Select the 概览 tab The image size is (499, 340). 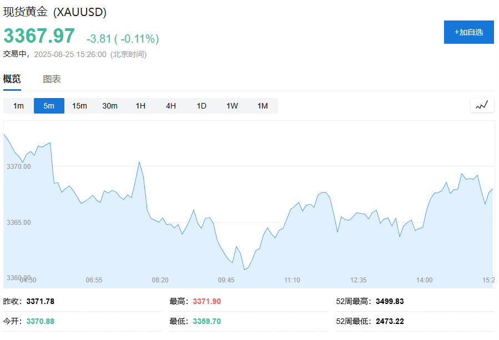(12, 79)
